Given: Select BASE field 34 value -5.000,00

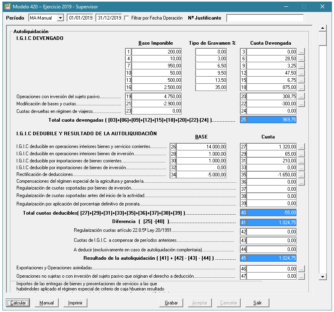Looking at the screenshot, I should coord(201,175).
